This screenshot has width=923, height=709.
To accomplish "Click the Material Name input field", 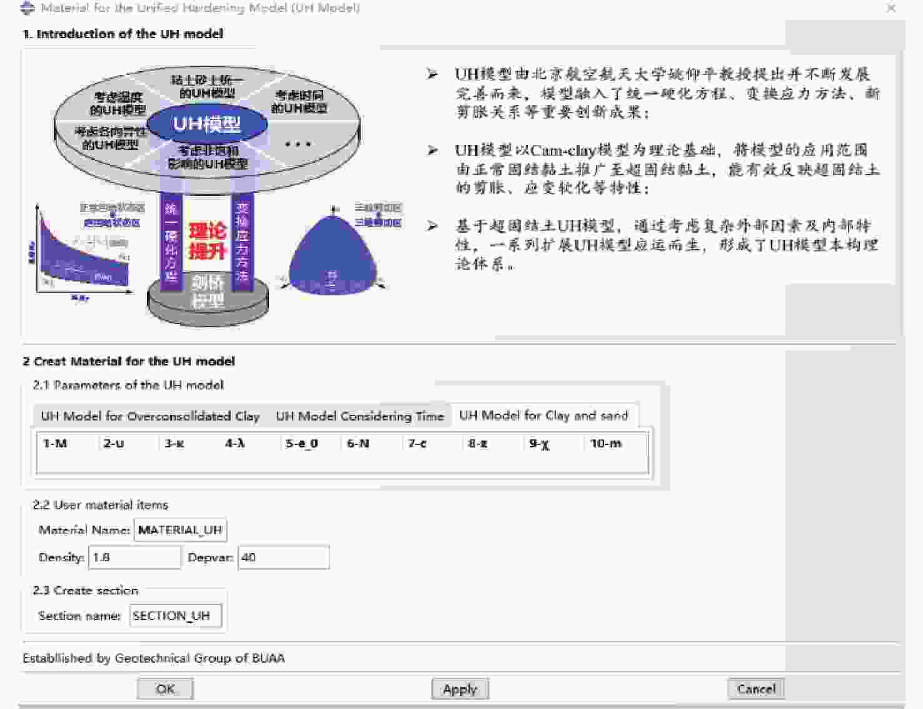I will click(180, 530).
